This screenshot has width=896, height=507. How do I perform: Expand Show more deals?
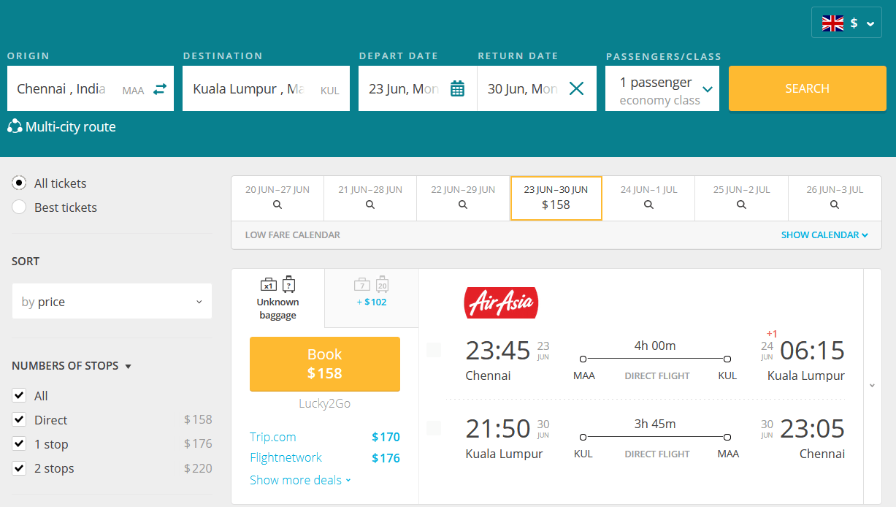300,480
